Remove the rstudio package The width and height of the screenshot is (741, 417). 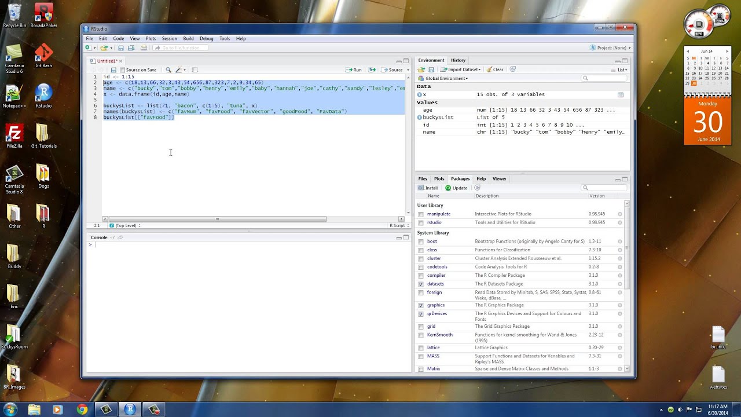point(619,222)
